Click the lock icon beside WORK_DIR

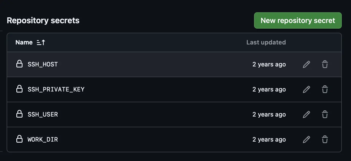coord(19,139)
